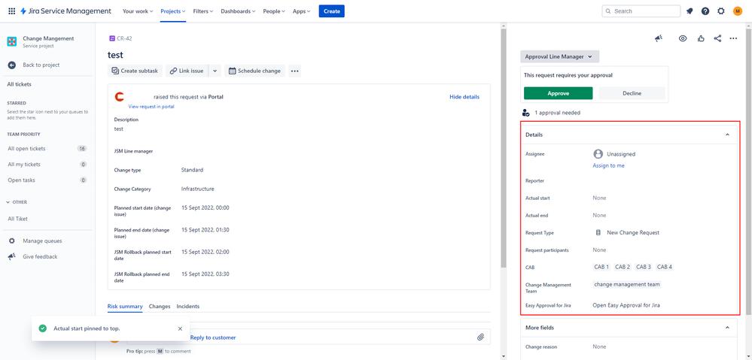Open the Filters dropdown
This screenshot has height=360, width=752.
[204, 11]
